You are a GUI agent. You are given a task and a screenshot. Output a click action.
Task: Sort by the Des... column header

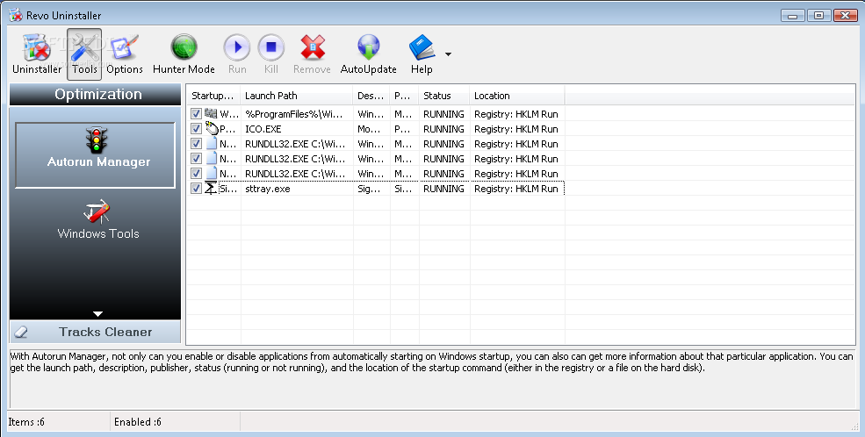(x=371, y=96)
